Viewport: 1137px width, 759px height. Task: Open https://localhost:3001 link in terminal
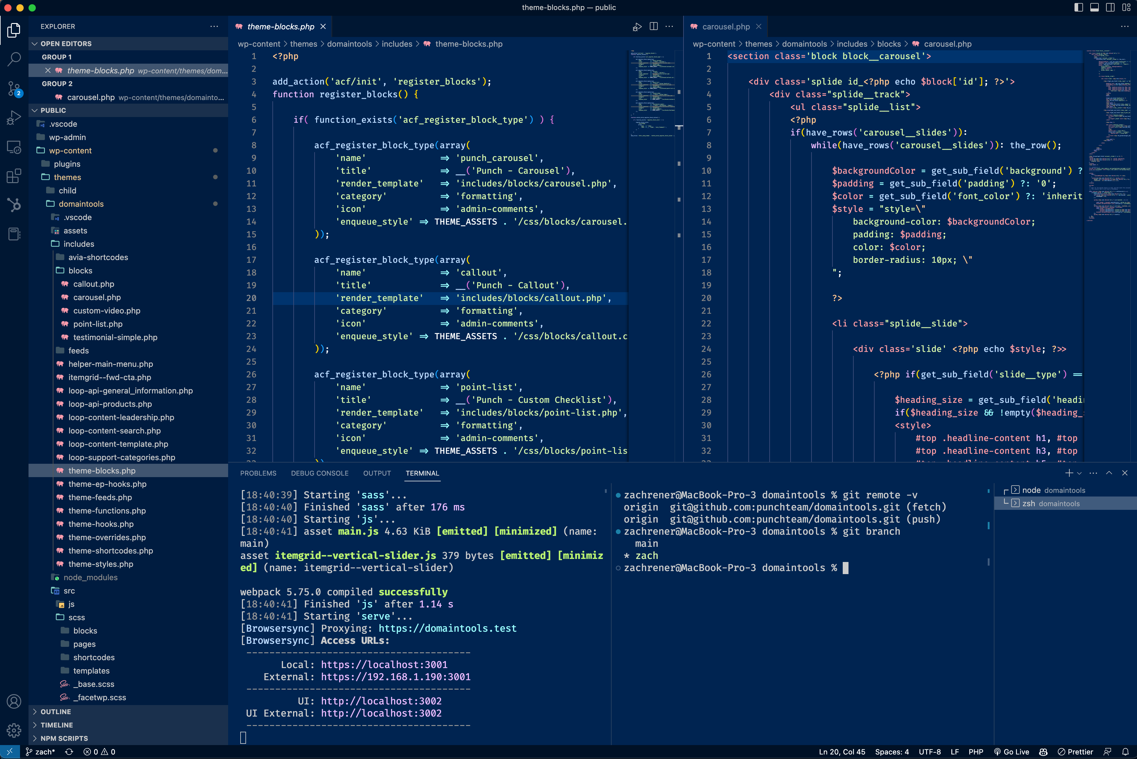point(384,665)
